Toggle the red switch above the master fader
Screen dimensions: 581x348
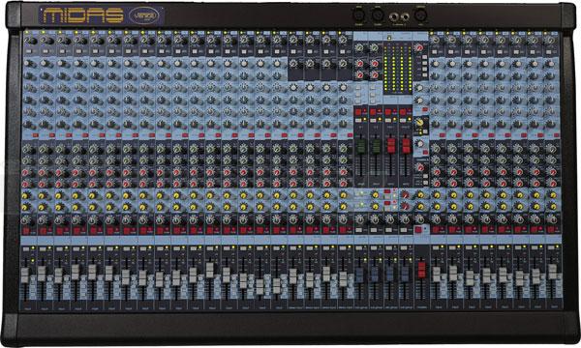(418, 230)
